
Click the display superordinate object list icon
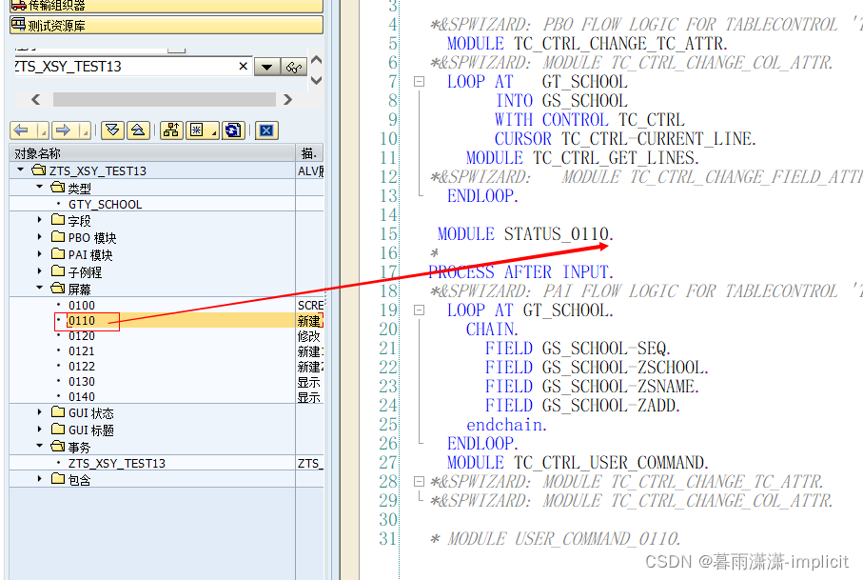click(171, 130)
